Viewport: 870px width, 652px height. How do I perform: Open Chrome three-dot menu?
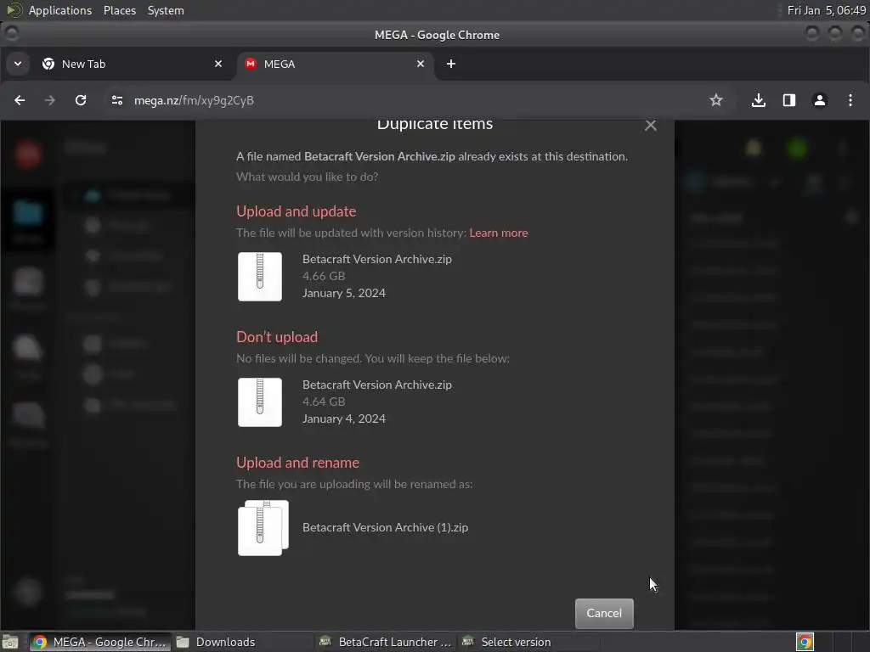[x=850, y=100]
